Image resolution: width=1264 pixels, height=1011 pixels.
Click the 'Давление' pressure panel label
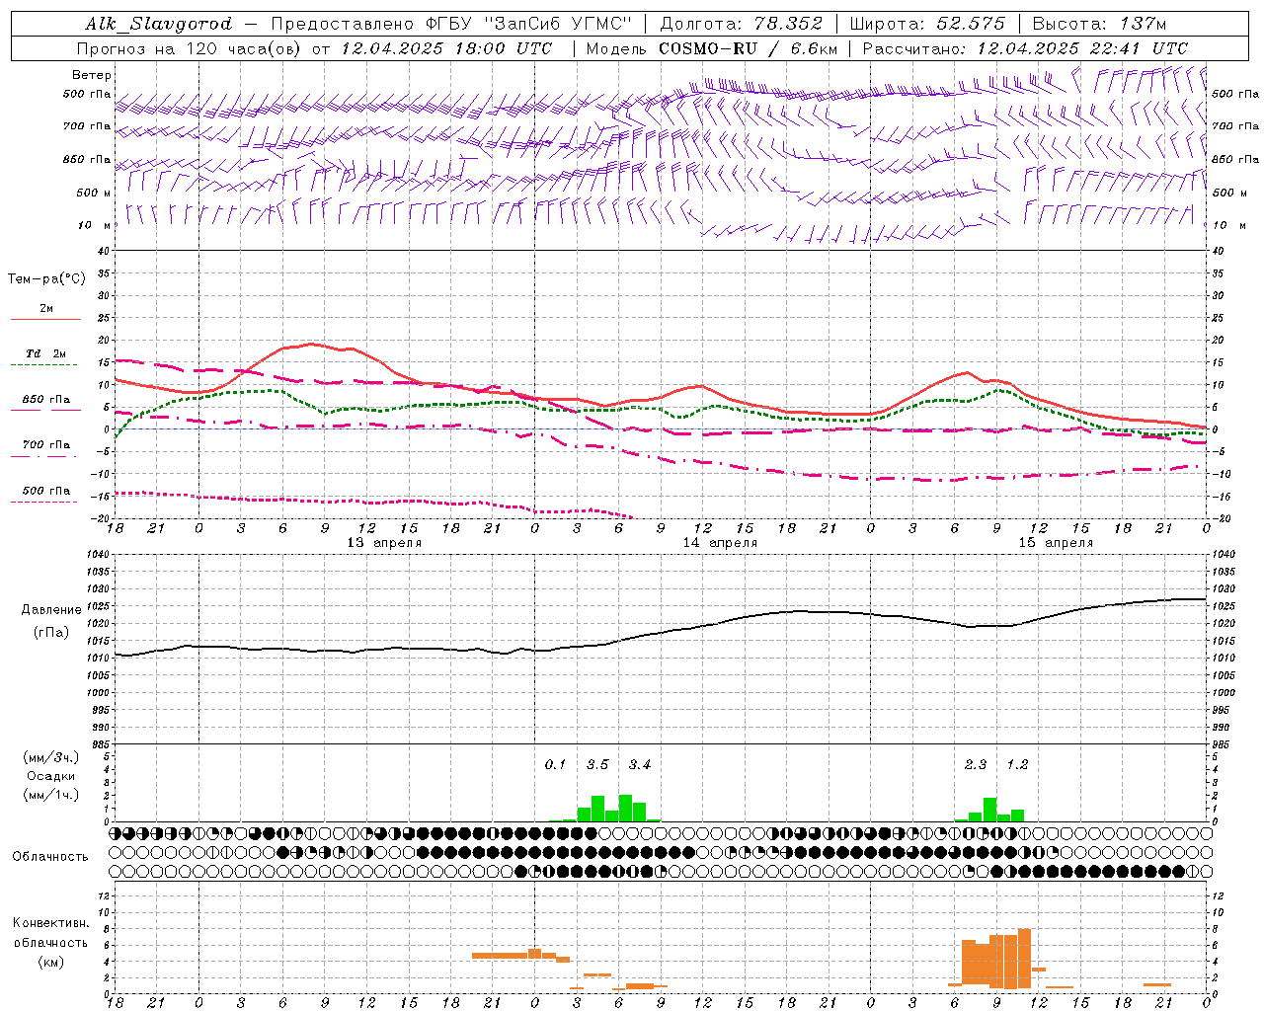pyautogui.click(x=50, y=610)
